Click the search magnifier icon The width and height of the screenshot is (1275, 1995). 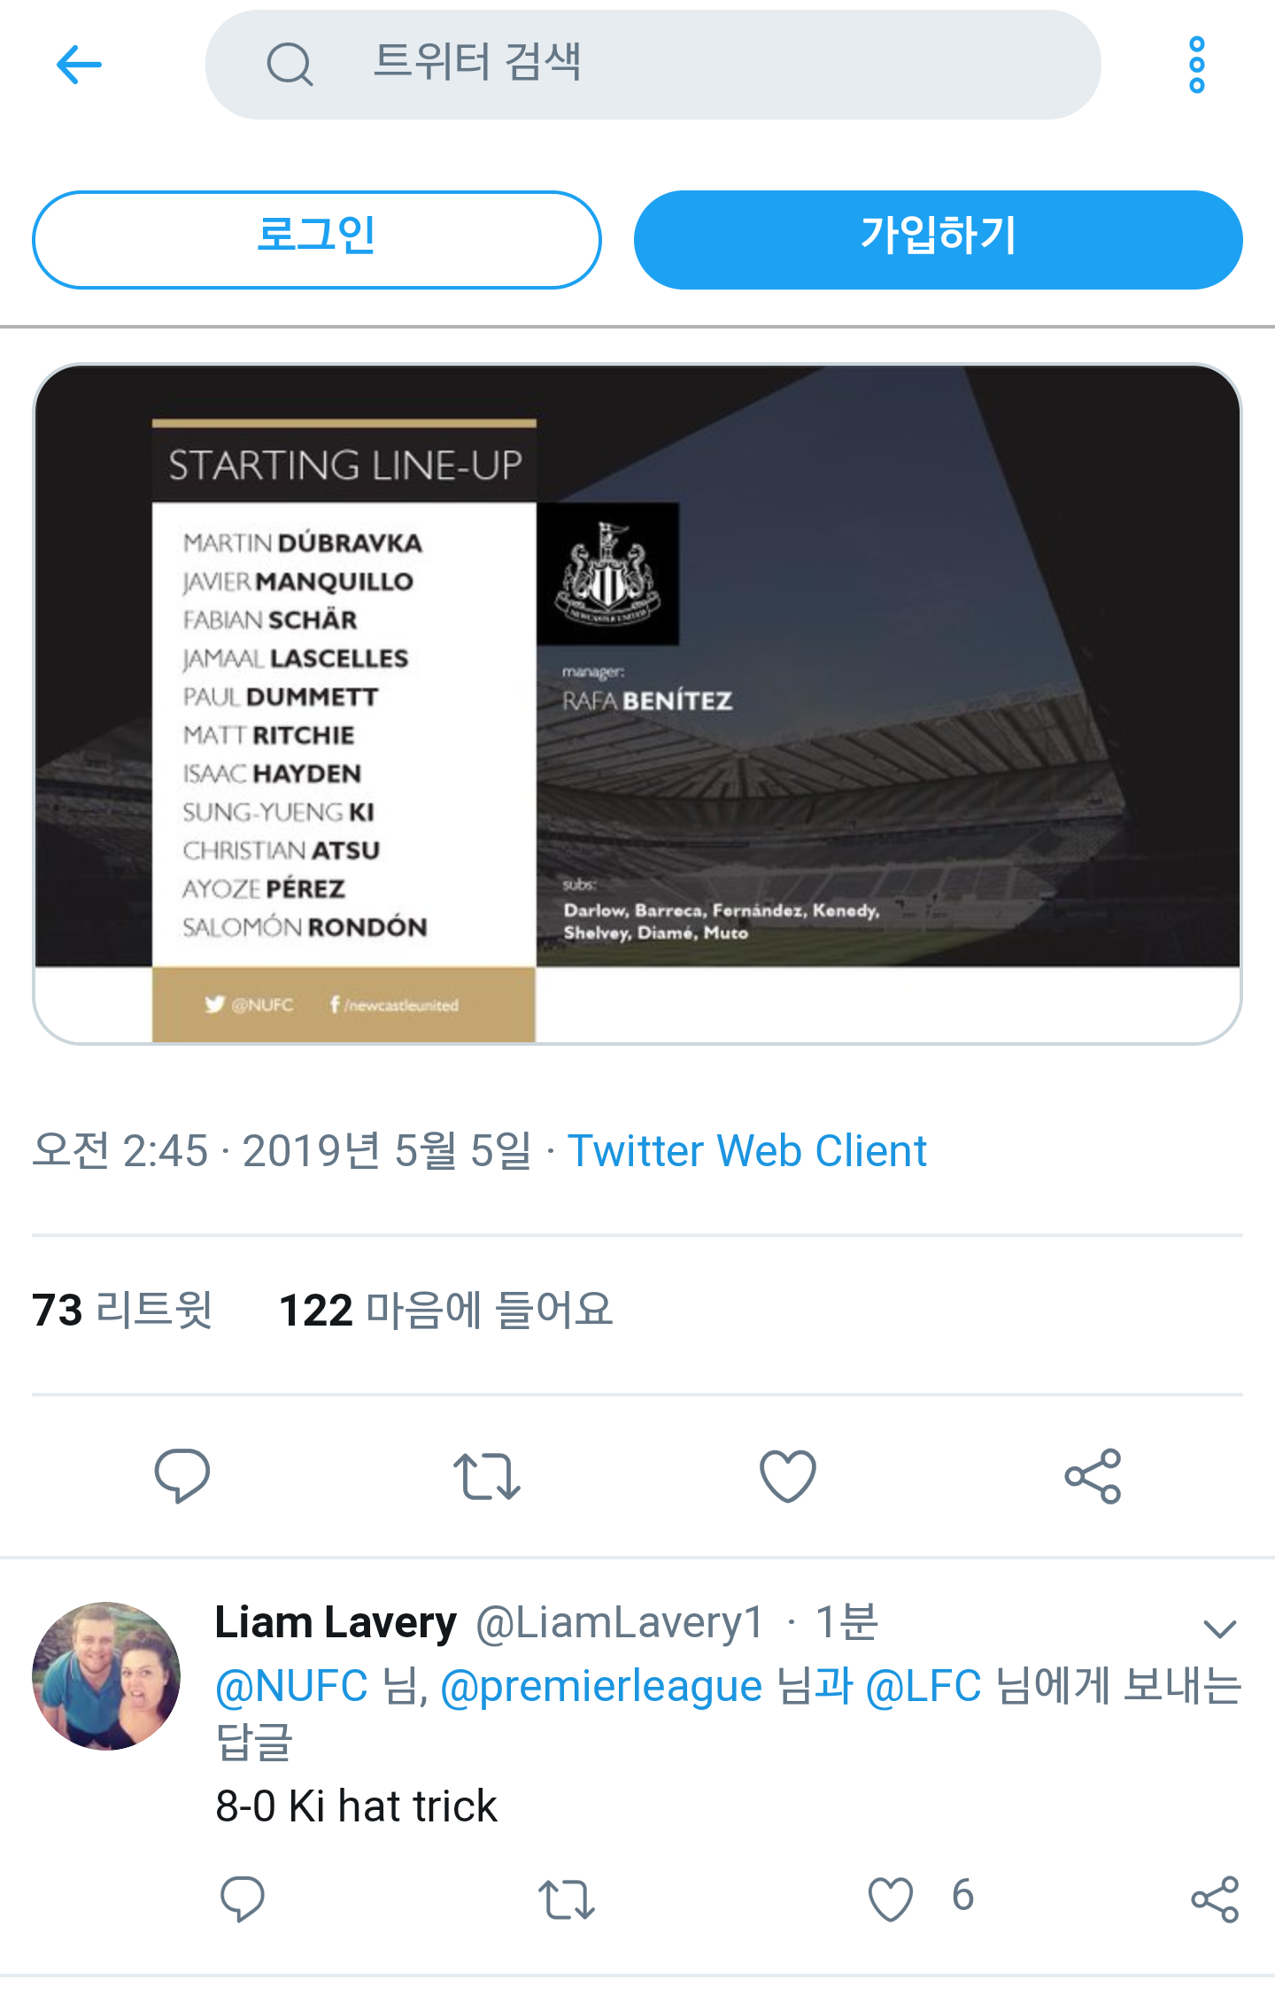(290, 65)
